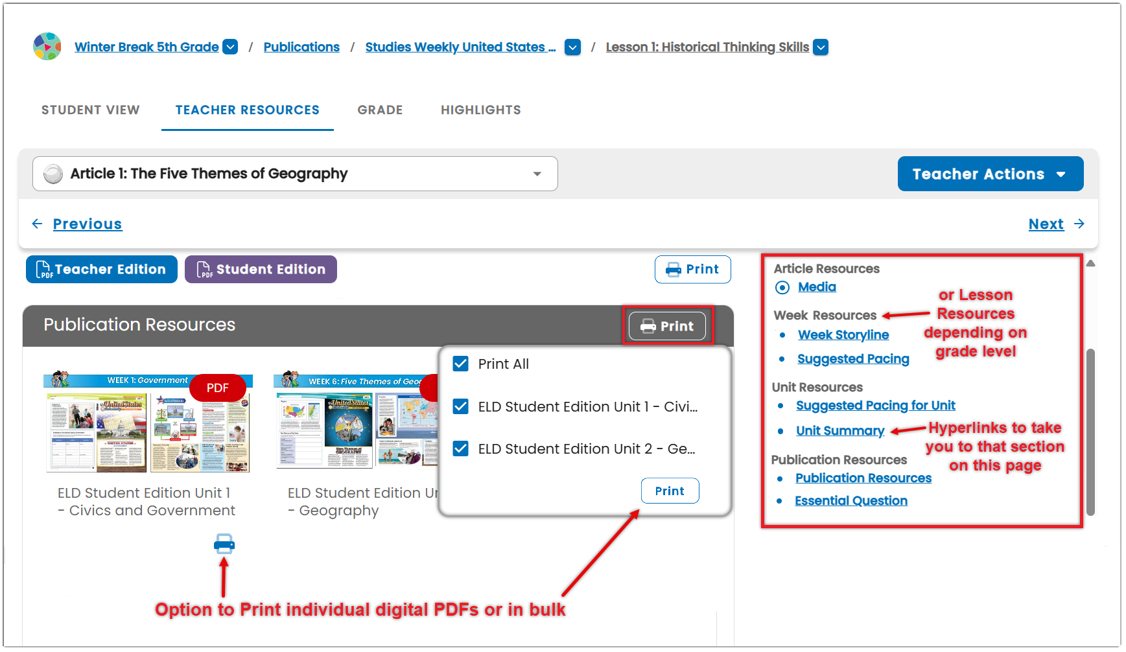This screenshot has width=1126, height=652.
Task: Click the outlined Print button above Publication Resources
Action: point(693,269)
